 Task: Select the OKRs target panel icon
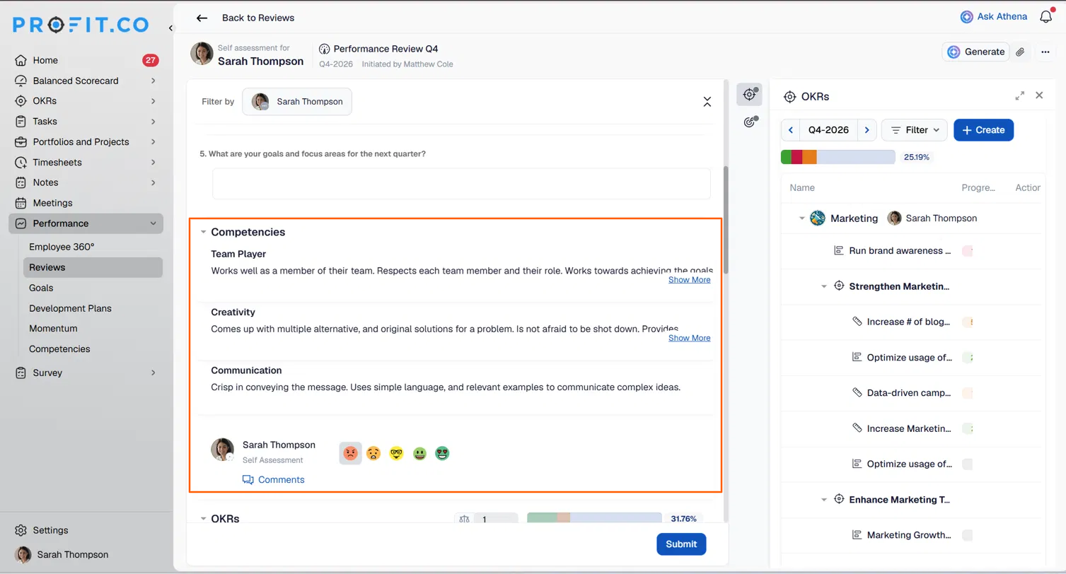click(x=749, y=95)
